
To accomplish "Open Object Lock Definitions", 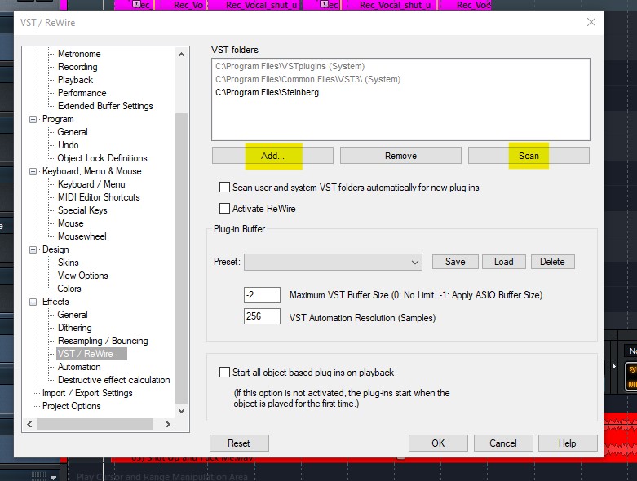I will coord(102,158).
